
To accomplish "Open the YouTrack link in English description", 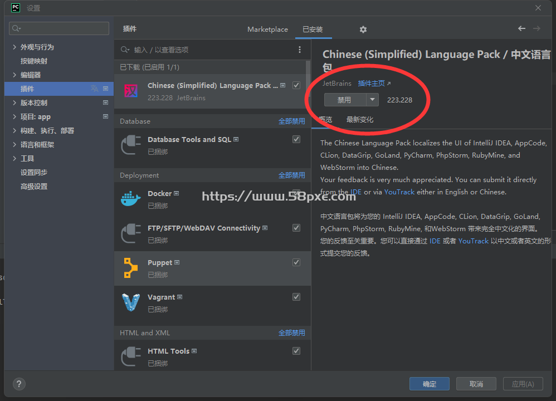I will click(x=399, y=192).
